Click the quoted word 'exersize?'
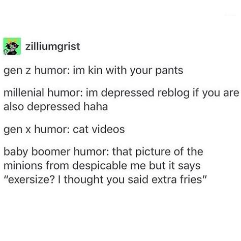Viewport: 241px width, 241px height. (x=31, y=179)
